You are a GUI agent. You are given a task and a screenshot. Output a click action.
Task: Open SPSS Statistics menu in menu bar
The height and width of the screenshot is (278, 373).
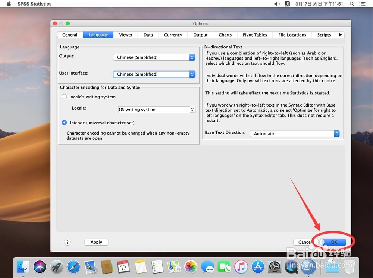click(34, 4)
